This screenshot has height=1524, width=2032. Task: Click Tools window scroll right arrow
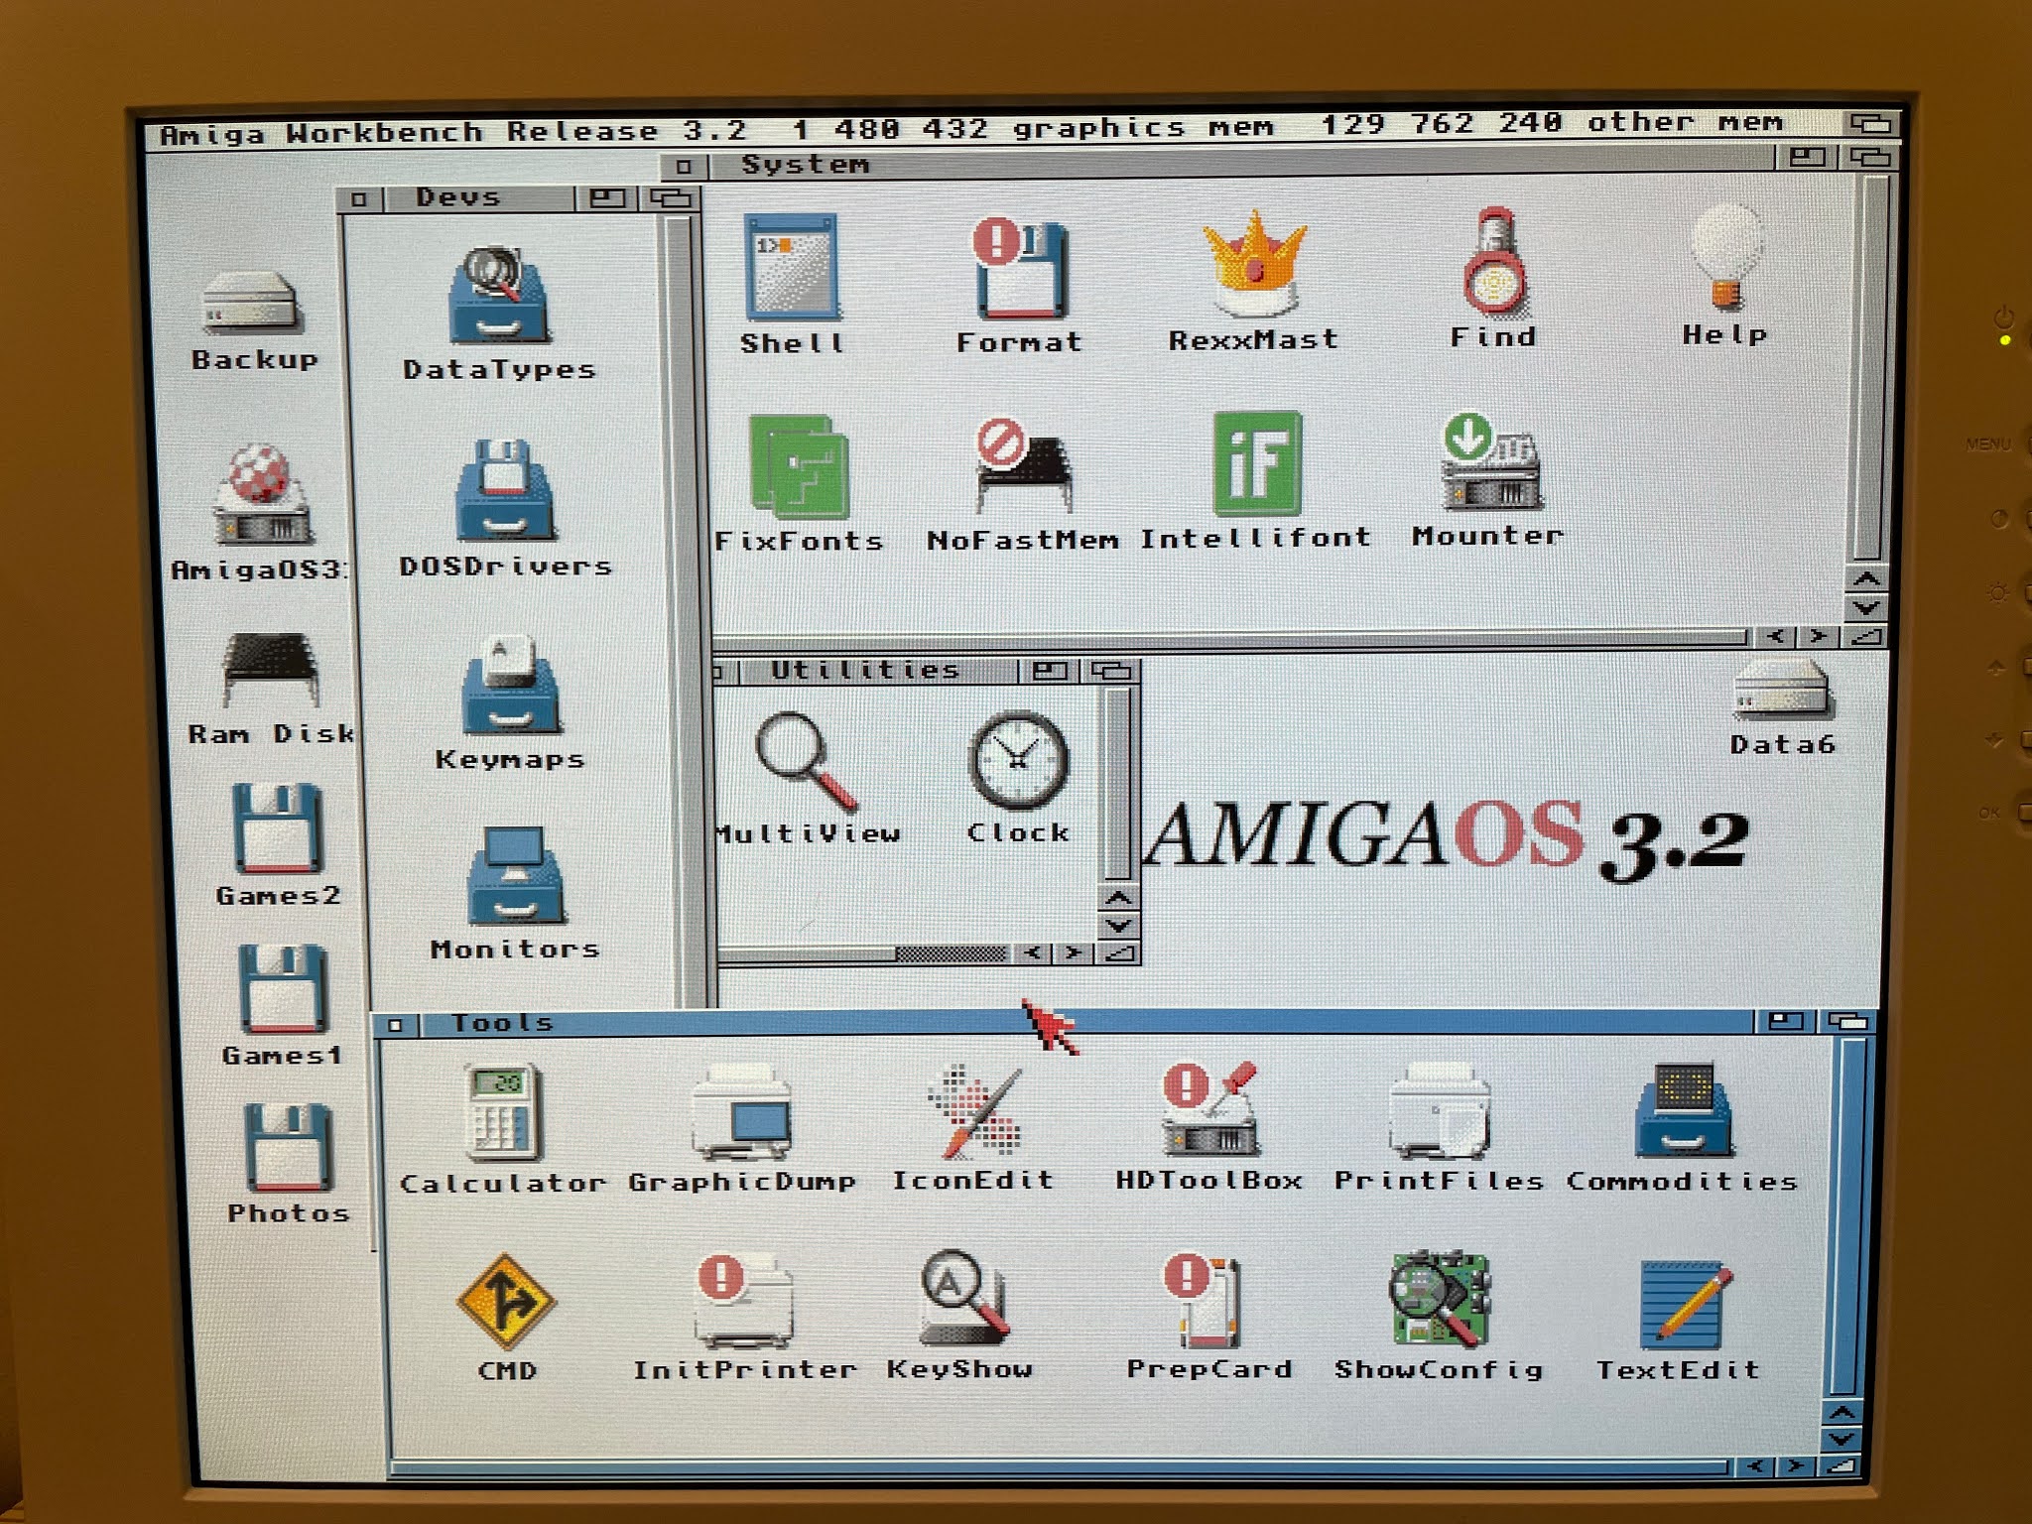point(1795,1465)
